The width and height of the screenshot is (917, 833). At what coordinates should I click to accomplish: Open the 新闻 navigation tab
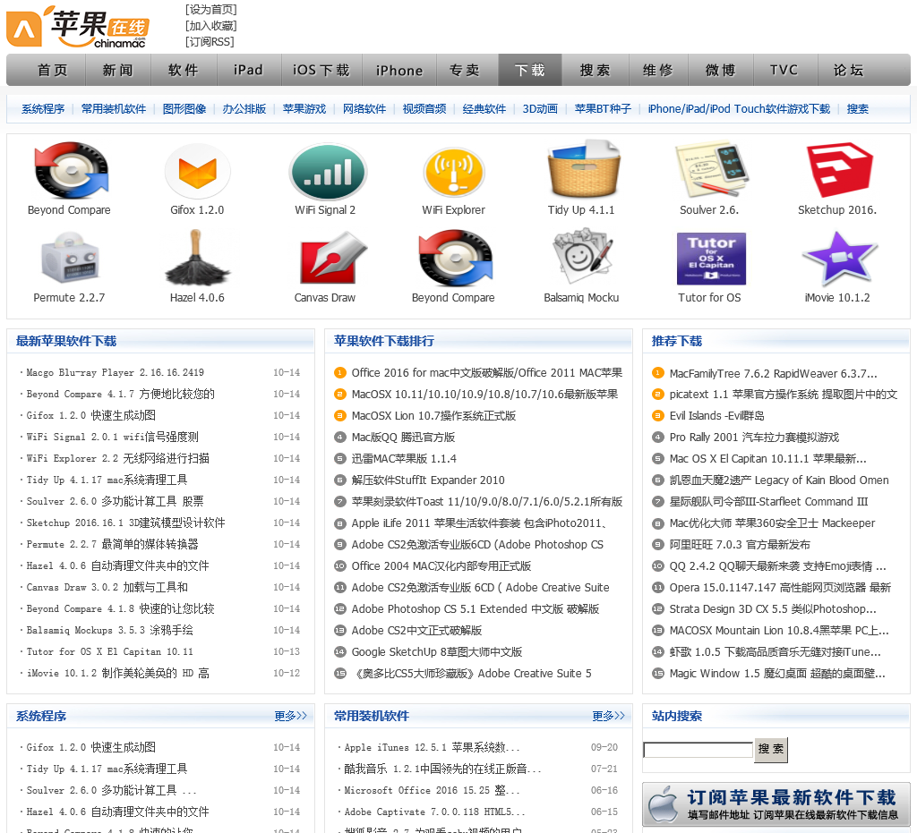pos(118,70)
